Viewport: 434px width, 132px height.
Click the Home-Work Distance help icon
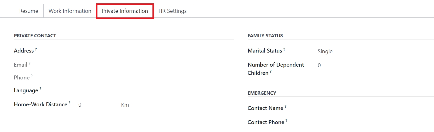69,103
